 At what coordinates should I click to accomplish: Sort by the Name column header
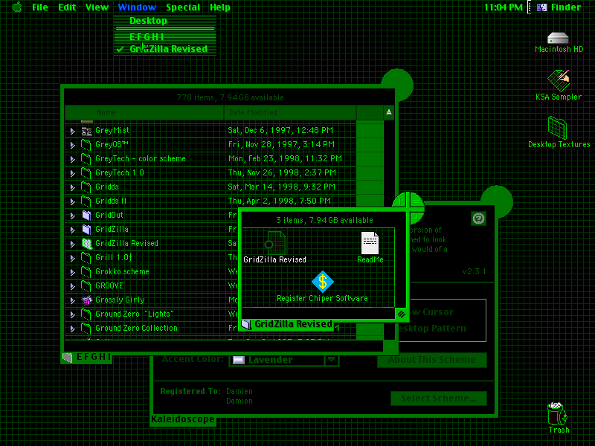point(144,112)
